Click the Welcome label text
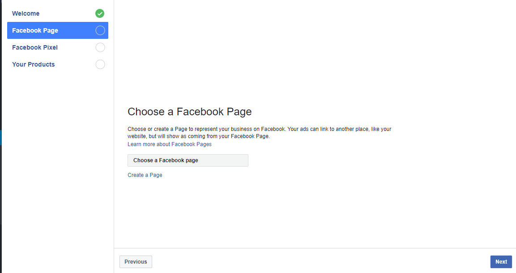The height and width of the screenshot is (273, 516). tap(26, 13)
